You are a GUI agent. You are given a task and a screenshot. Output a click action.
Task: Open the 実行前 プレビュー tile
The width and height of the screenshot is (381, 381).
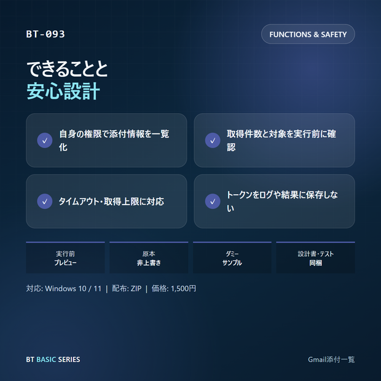click(65, 257)
